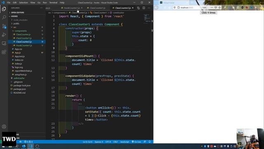Open the Explorer view in the activity bar
The height and width of the screenshot is (149, 264).
pos(4,9)
